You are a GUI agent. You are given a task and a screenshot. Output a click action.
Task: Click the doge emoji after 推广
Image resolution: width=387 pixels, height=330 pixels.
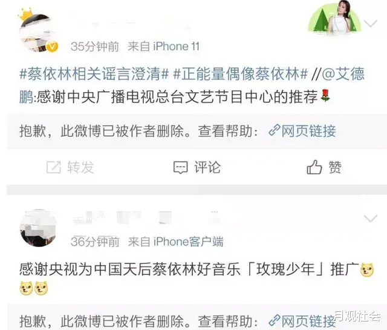(367, 270)
